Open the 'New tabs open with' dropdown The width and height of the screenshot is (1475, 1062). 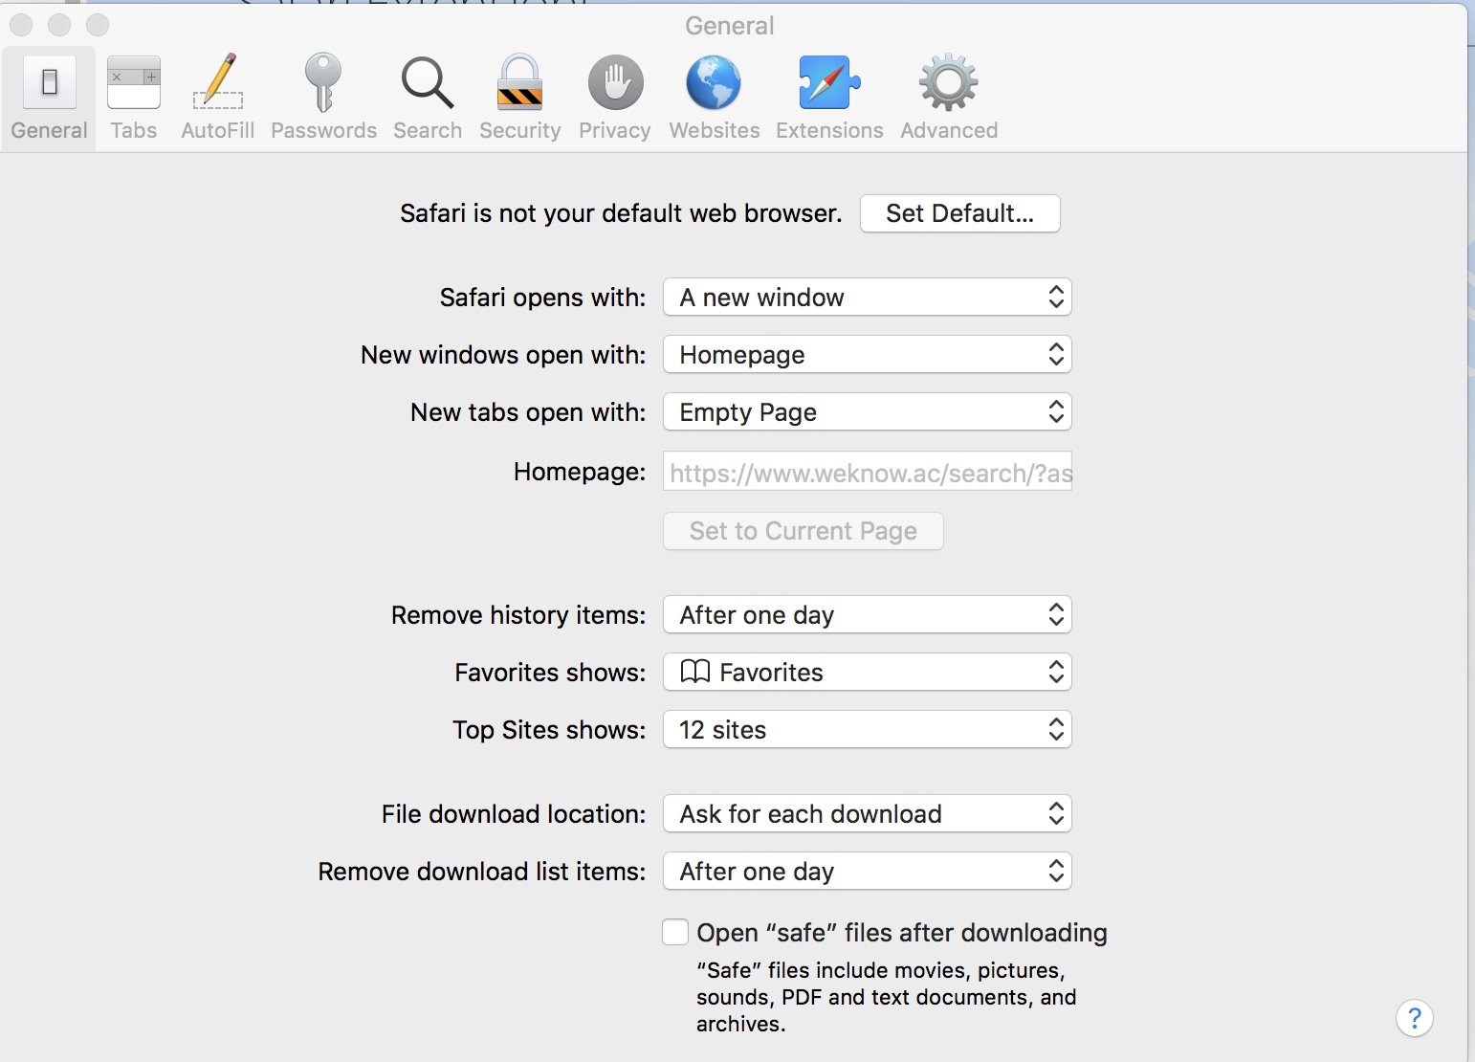pyautogui.click(x=868, y=411)
